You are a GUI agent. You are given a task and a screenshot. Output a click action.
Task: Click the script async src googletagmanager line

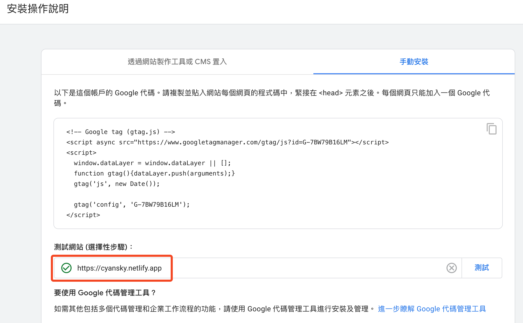coord(228,142)
